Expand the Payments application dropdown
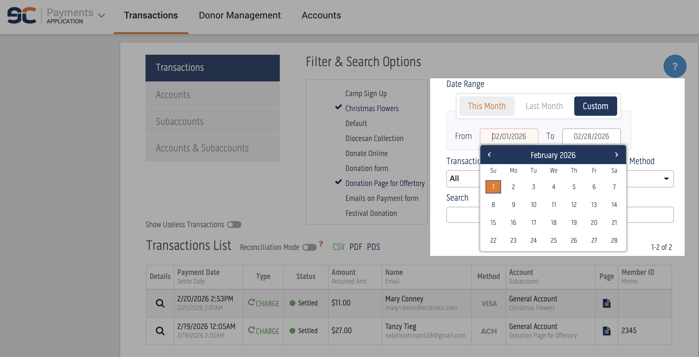Image resolution: width=699 pixels, height=357 pixels. pos(101,15)
